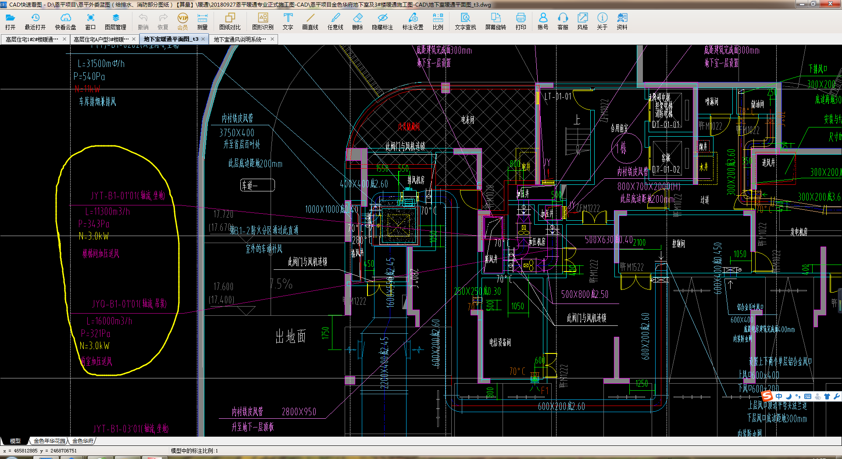Switch to 高层住宅1#2#楼暖通 tab
842x459 pixels.
pos(32,39)
